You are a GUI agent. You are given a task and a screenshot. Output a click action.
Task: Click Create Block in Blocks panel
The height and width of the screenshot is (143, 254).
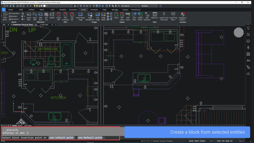(14, 13)
